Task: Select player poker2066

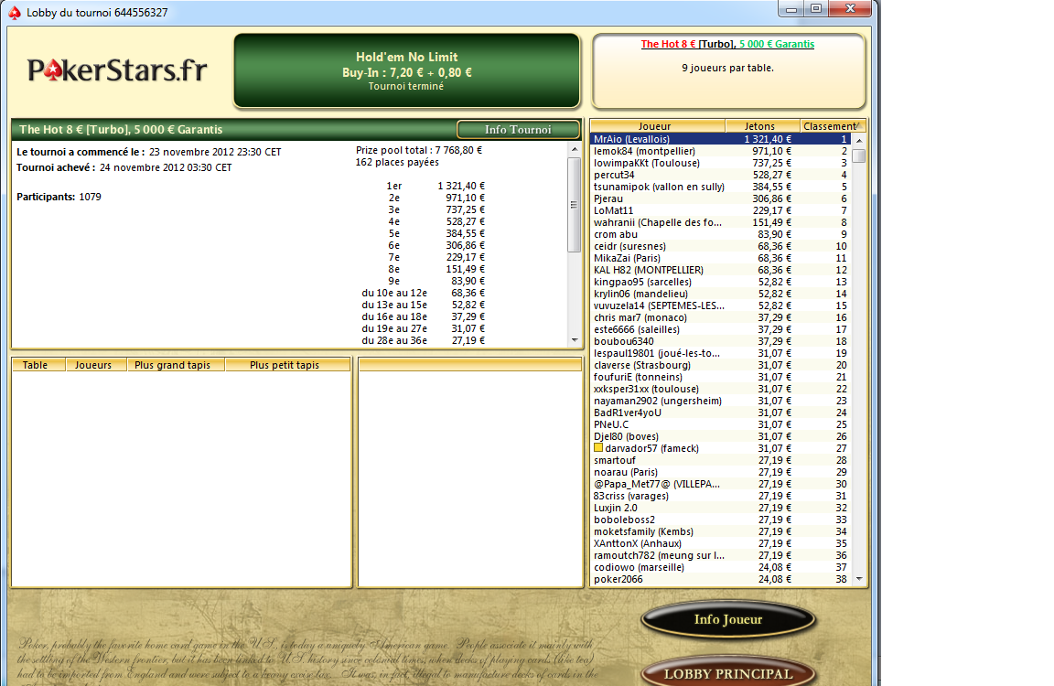Action: [x=720, y=578]
